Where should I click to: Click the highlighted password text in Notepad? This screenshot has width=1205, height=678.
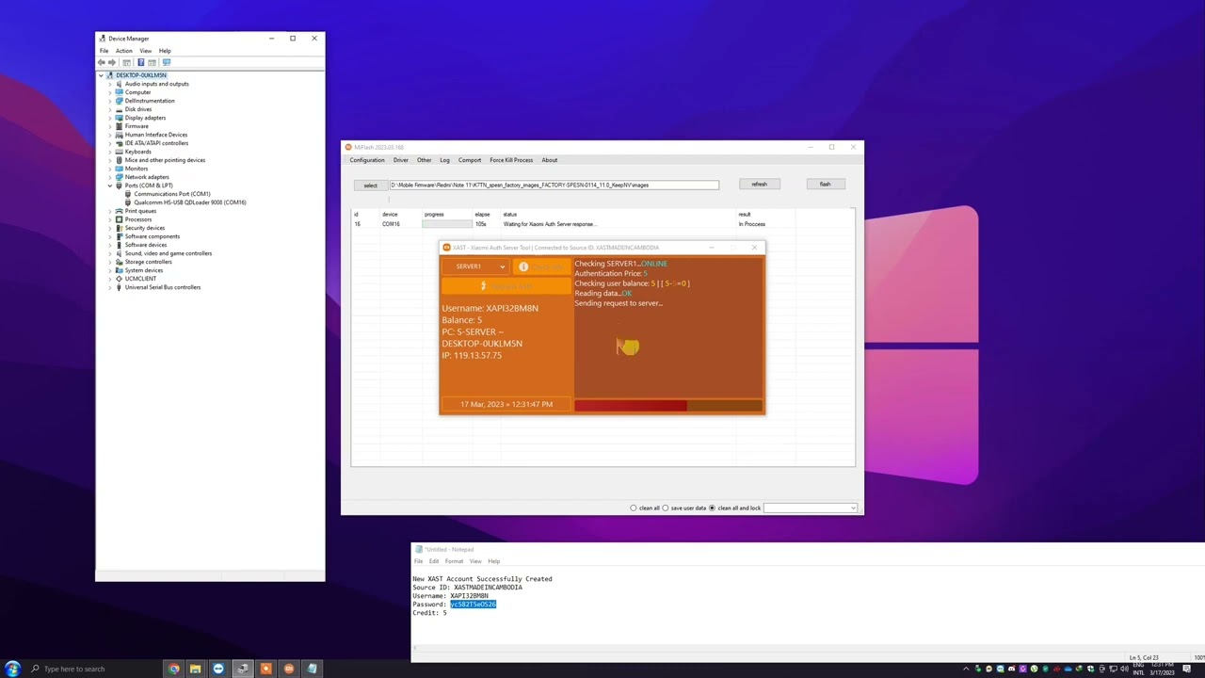pos(473,605)
